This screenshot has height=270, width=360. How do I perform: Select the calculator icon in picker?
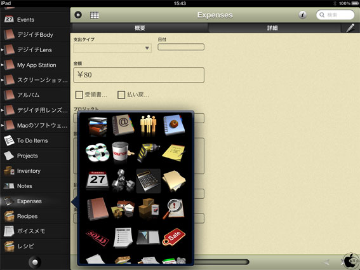pos(149,181)
